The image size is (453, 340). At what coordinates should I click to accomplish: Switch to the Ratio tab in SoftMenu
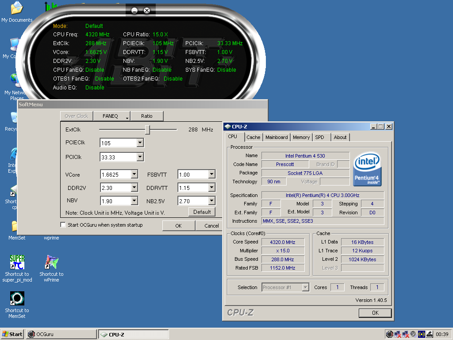tap(147, 116)
